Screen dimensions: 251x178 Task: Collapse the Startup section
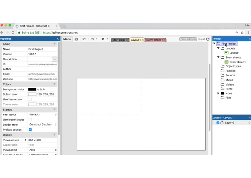click(54, 109)
